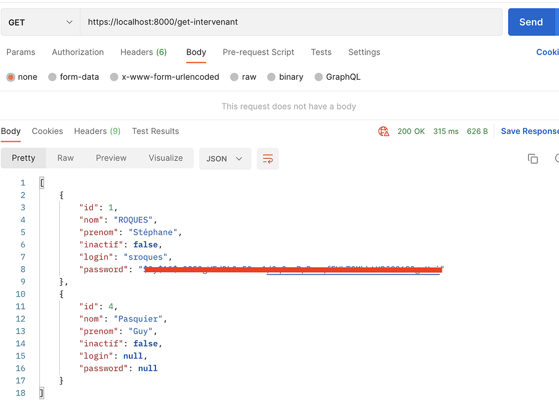The width and height of the screenshot is (559, 415).
Task: Switch to the Preview response view
Action: click(111, 158)
